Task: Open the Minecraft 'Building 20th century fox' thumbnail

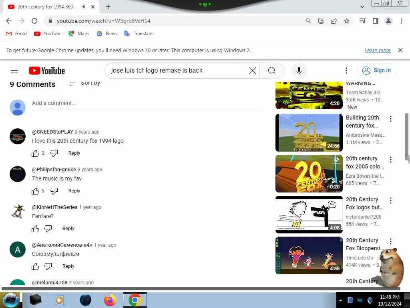Action: tap(309, 132)
